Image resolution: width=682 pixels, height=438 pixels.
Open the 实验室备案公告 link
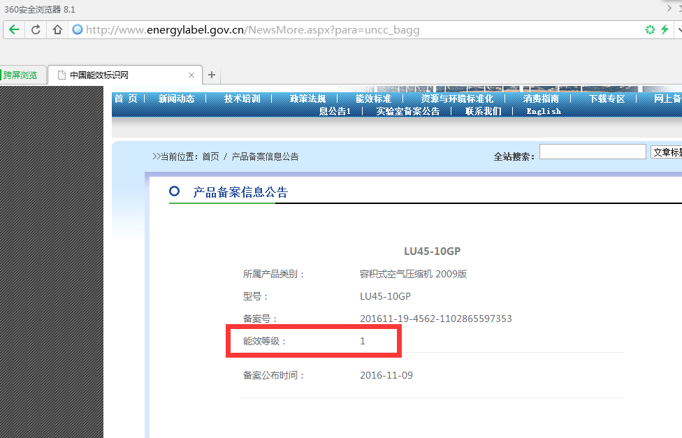(x=408, y=111)
